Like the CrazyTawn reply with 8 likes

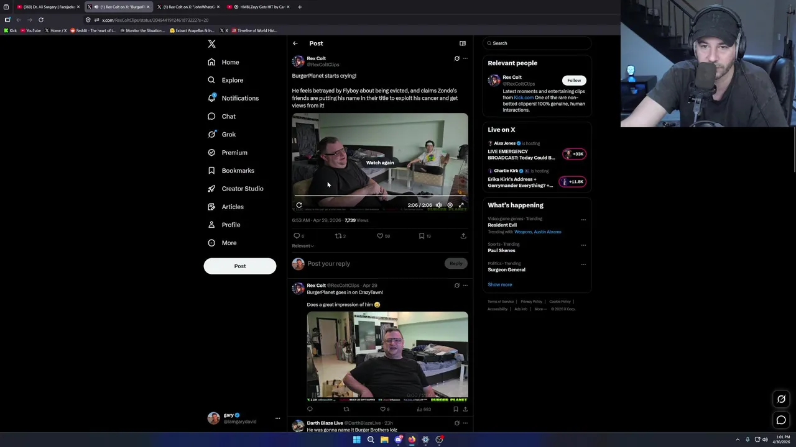click(384, 409)
